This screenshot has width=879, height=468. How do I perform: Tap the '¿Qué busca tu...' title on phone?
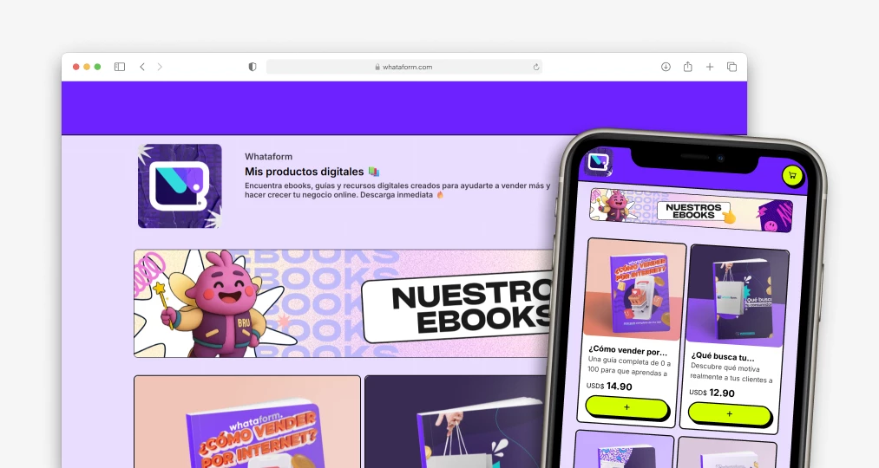723,356
